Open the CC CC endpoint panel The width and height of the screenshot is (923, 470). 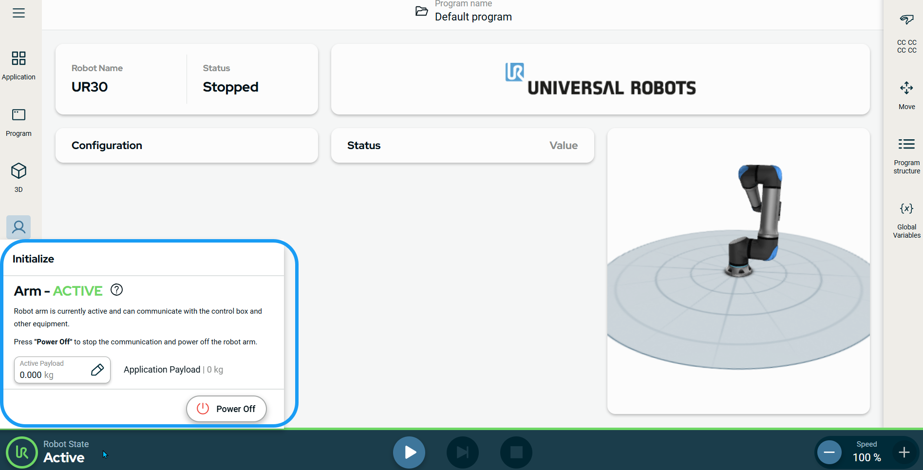906,33
